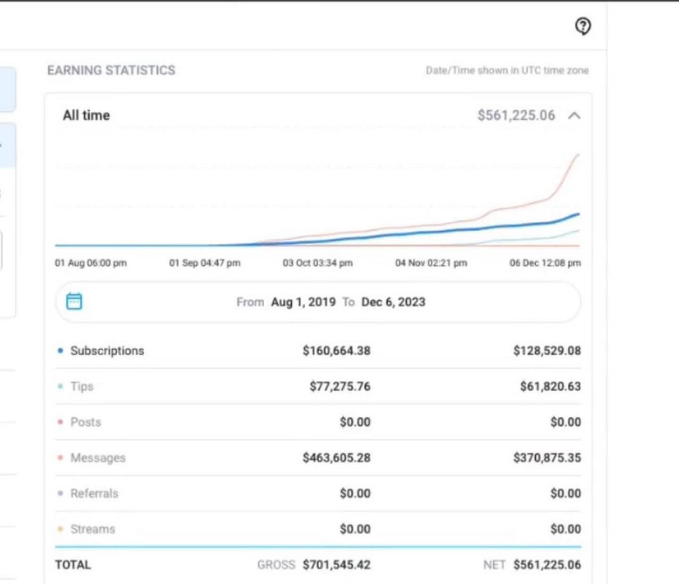Click the light blue Tips legend dot
Image resolution: width=679 pixels, height=584 pixels.
[60, 386]
